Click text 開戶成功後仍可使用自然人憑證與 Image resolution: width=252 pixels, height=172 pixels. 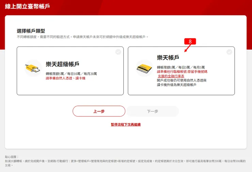182,80
